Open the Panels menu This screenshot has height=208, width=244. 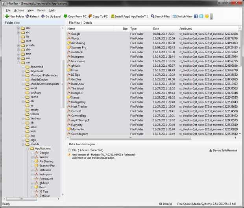pos(41,10)
